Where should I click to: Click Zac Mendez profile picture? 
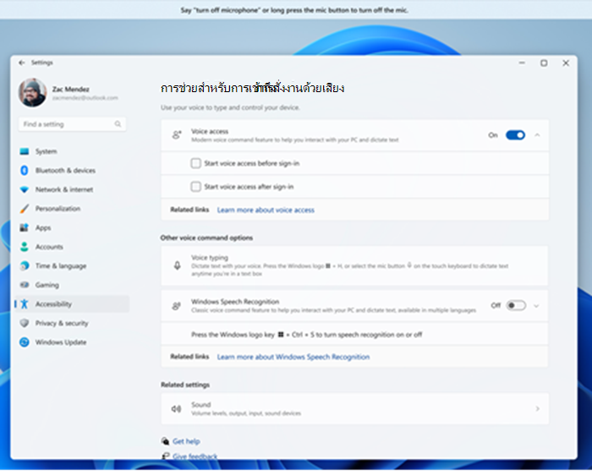click(x=32, y=92)
